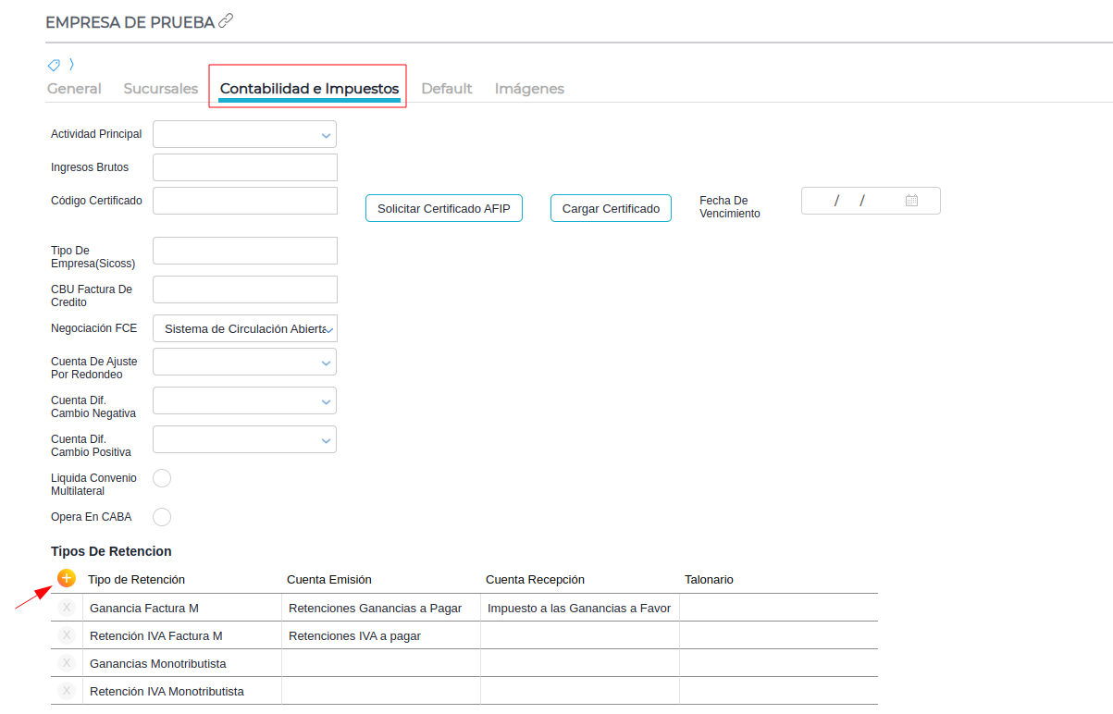Click the Código Certificado input field

pos(245,201)
